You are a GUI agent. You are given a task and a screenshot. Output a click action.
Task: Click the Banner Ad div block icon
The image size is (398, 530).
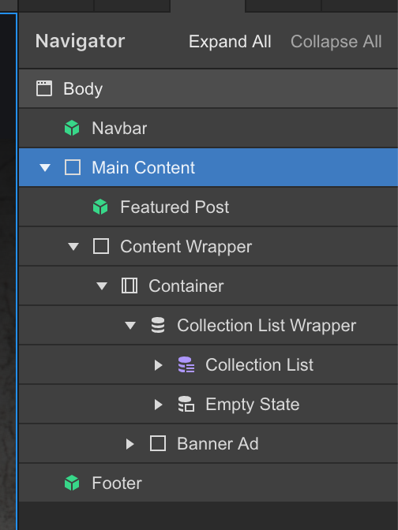(158, 443)
